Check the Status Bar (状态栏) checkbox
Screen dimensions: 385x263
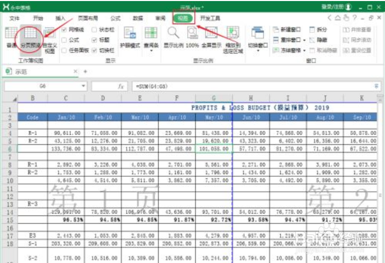pyautogui.click(x=94, y=30)
